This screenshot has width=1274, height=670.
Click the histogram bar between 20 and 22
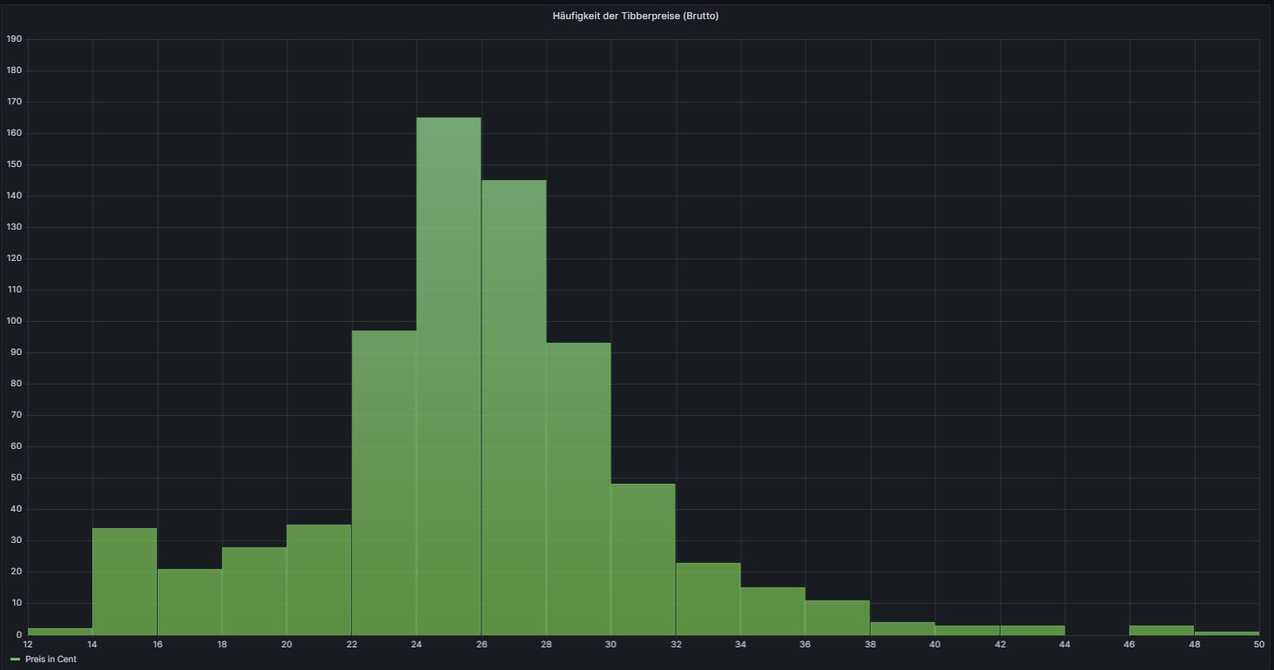point(319,580)
